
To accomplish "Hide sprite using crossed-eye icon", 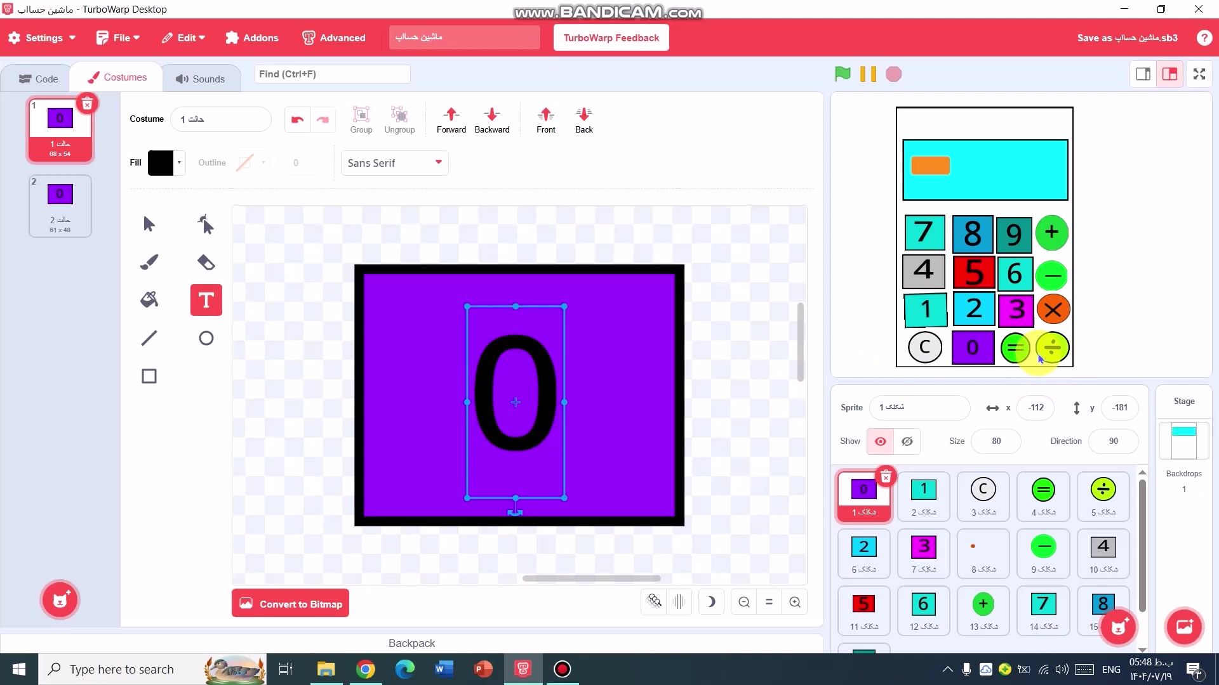I will [x=907, y=441].
